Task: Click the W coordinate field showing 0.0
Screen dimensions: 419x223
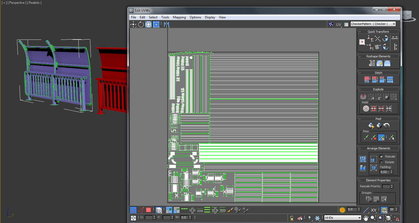Action: tap(185, 217)
